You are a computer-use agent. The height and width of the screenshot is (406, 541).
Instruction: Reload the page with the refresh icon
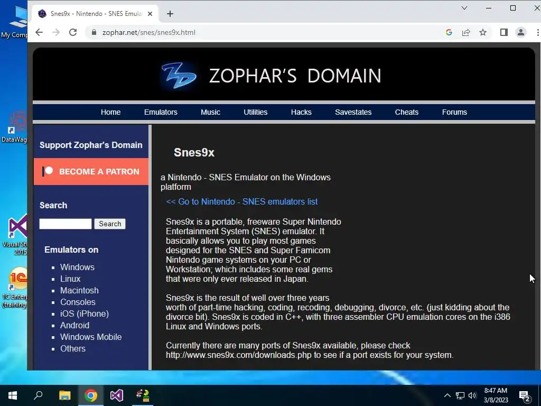[73, 32]
